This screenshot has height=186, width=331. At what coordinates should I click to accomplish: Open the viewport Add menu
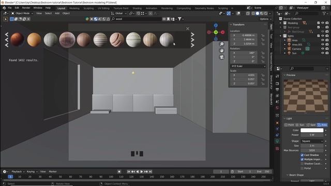coord(57,13)
